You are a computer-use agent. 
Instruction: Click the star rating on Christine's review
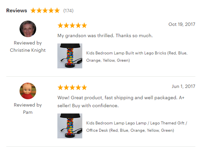point(72,26)
